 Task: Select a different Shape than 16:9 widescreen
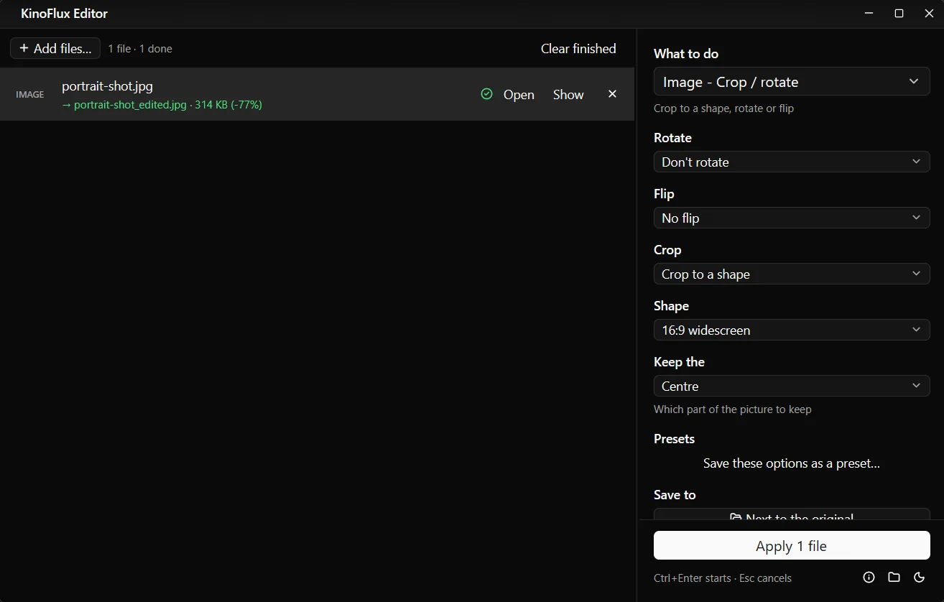click(x=792, y=330)
